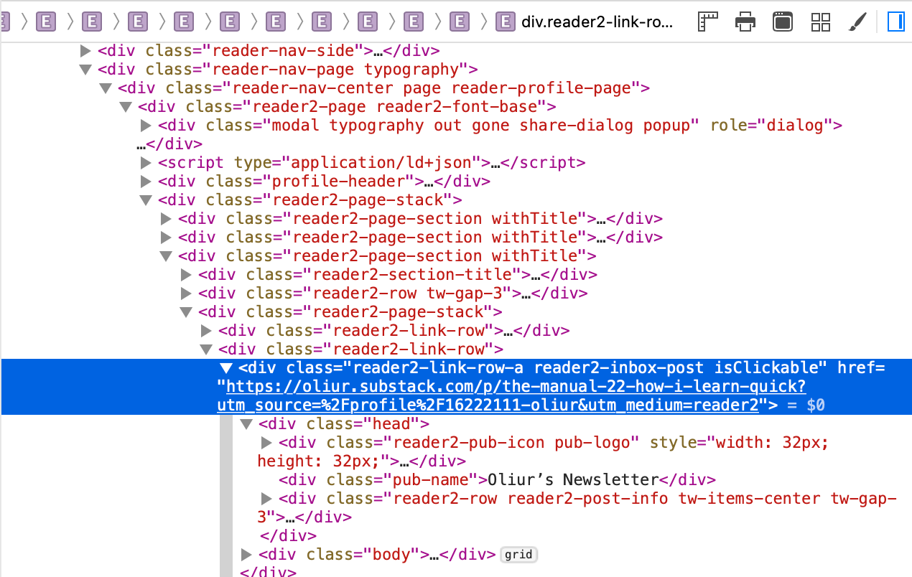Viewport: 912px width, 577px height.
Task: Toggle paint flashing with the paintbrush icon
Action: pos(857,22)
